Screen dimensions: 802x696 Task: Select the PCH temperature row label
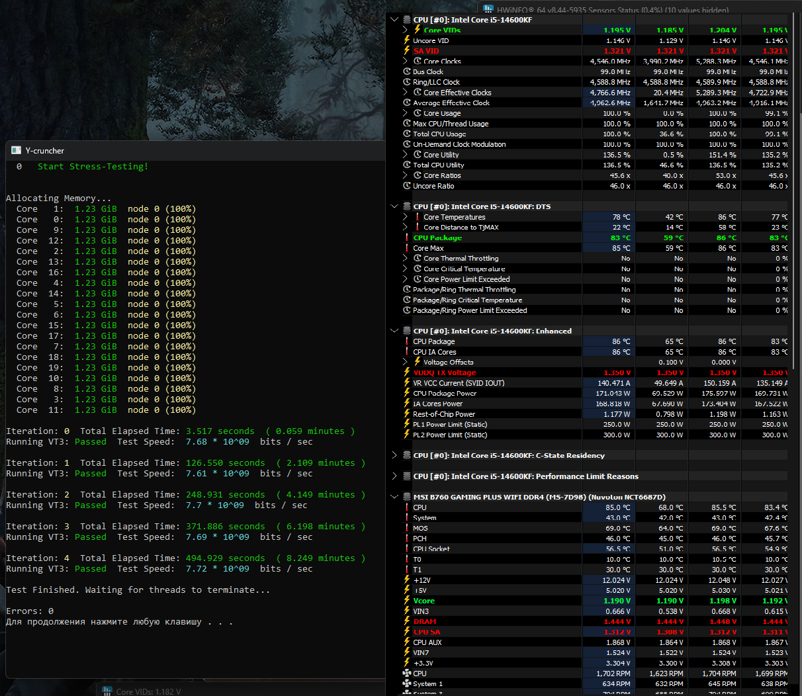pyautogui.click(x=420, y=539)
